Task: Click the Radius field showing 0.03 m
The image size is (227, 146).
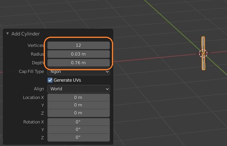Action: tap(78, 54)
